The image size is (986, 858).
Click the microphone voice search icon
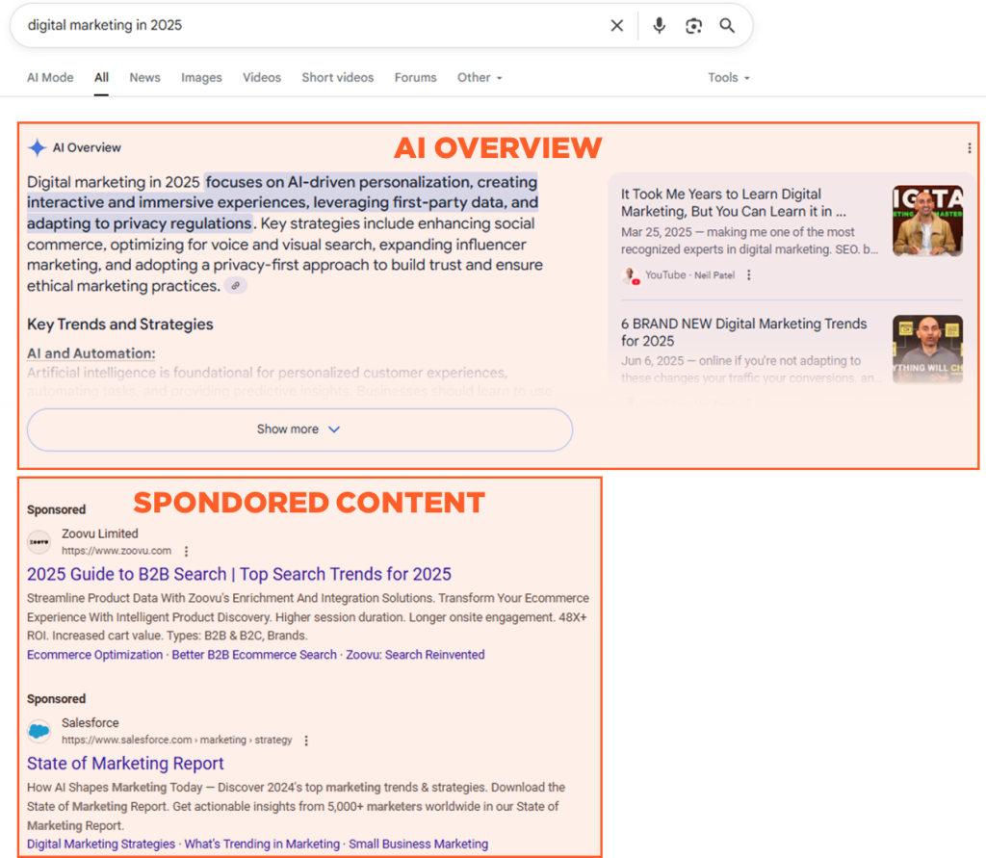(659, 26)
